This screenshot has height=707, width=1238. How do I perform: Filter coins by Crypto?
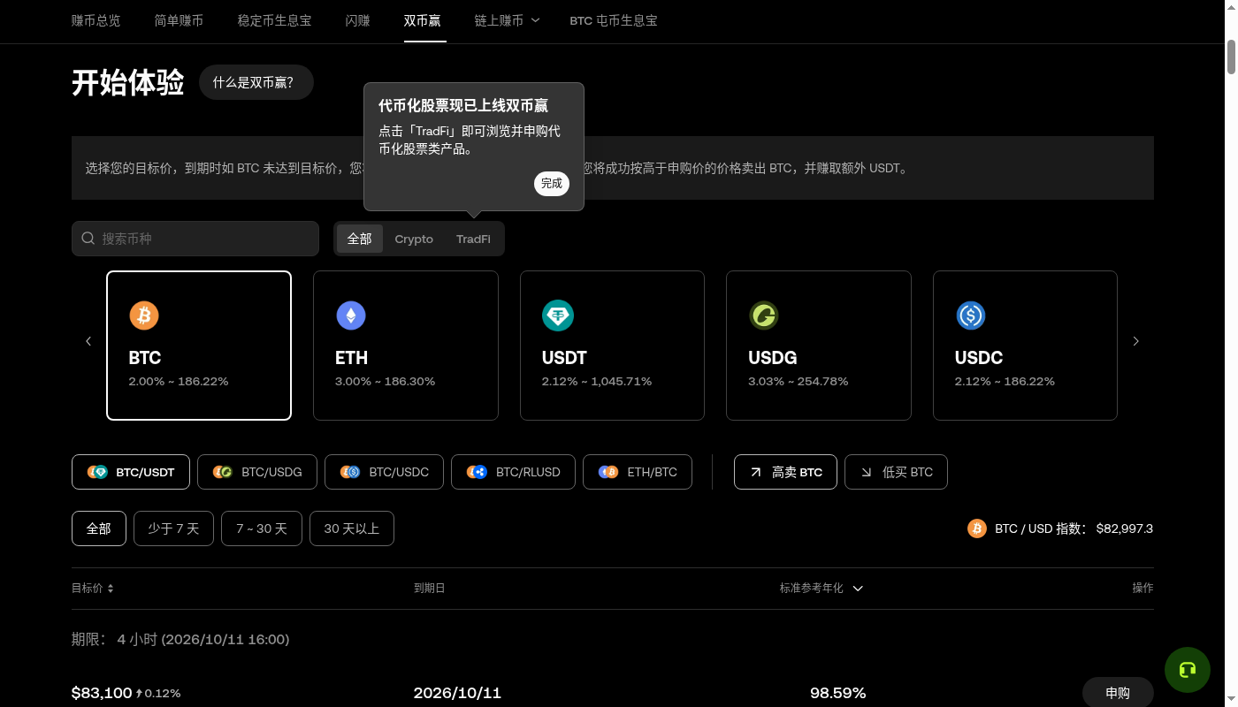(x=414, y=239)
